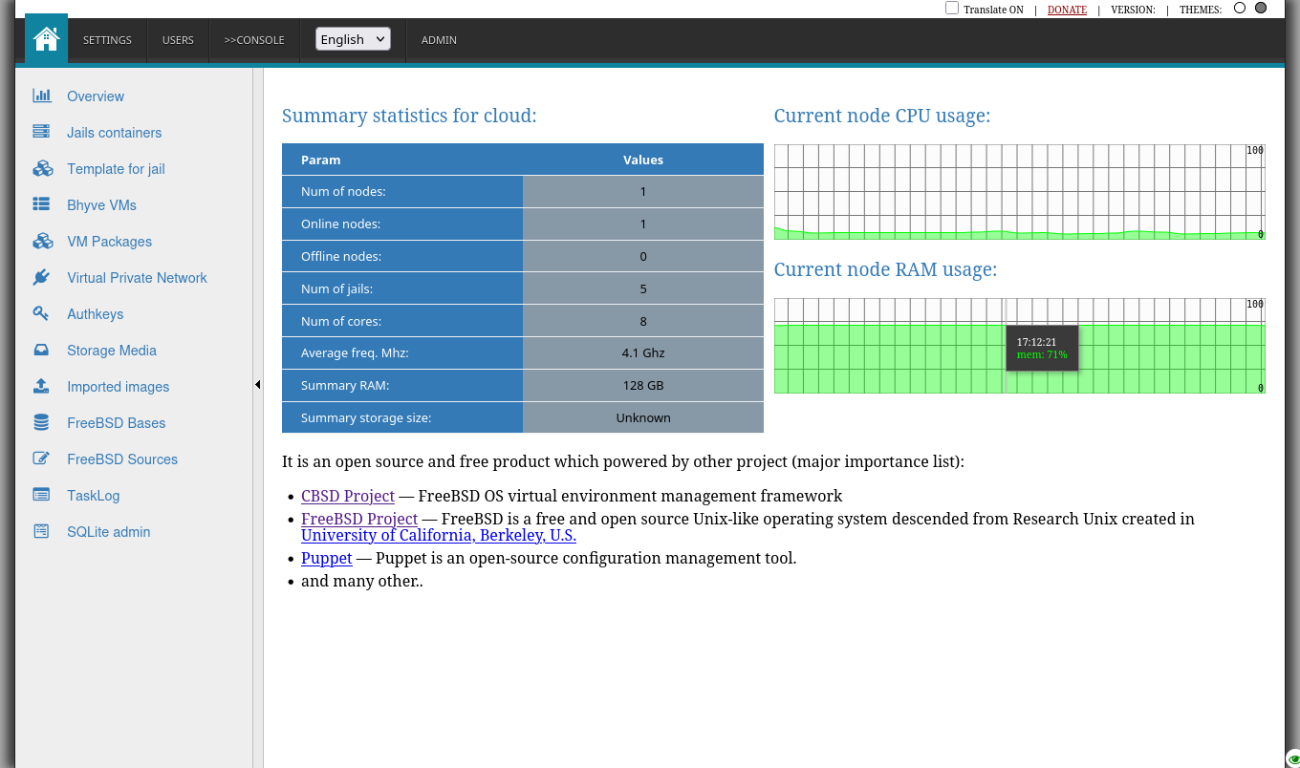Open the CBSD Project link

[x=347, y=496]
